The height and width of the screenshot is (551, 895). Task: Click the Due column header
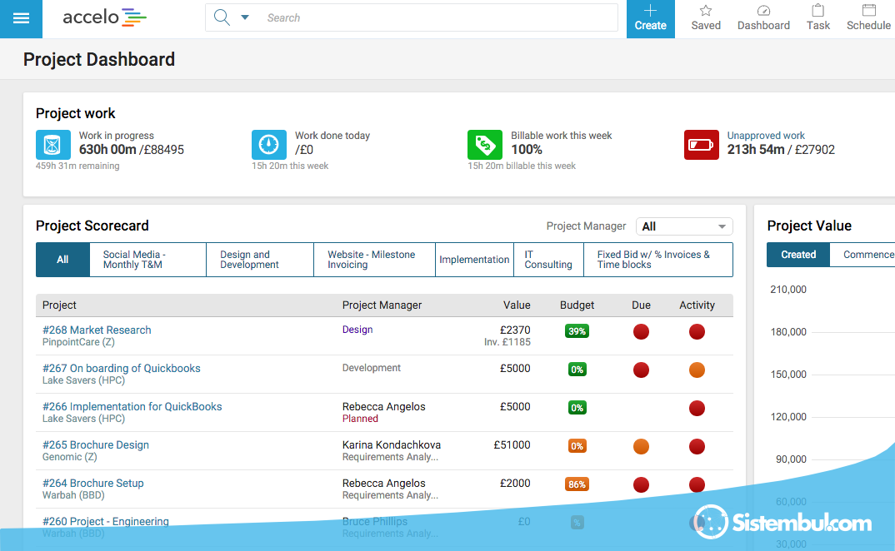[641, 305]
